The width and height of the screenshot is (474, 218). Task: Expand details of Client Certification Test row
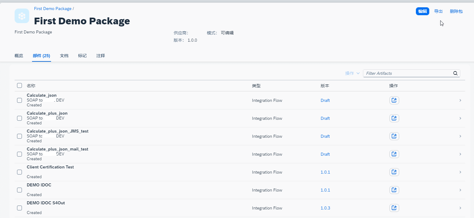pyautogui.click(x=460, y=172)
